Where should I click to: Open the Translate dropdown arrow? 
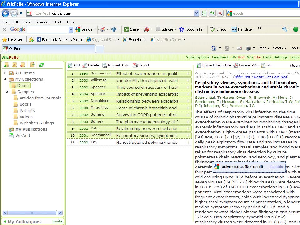click(254, 29)
